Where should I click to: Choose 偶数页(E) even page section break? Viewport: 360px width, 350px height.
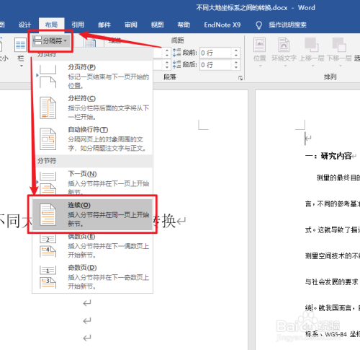point(93,246)
